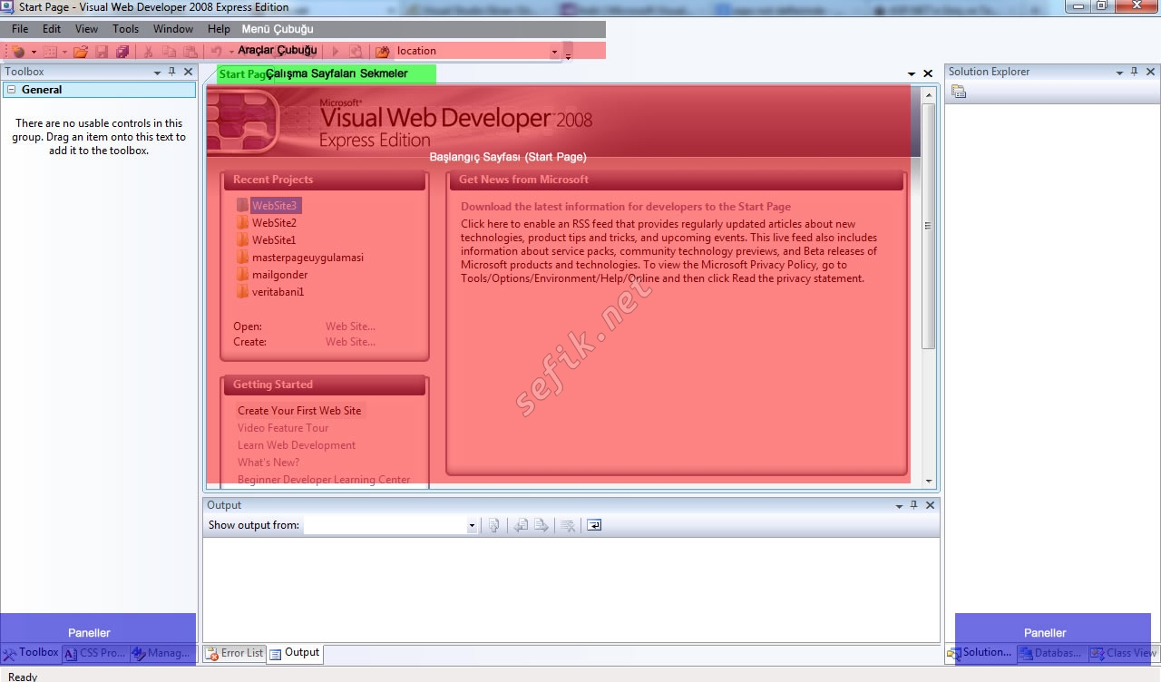Image resolution: width=1161 pixels, height=682 pixels.
Task: Open the Tools menu
Action: [x=126, y=29]
